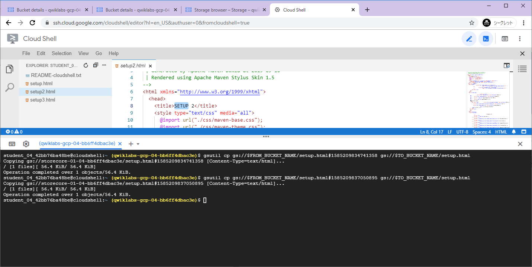Open a new browser tab

pyautogui.click(x=367, y=10)
